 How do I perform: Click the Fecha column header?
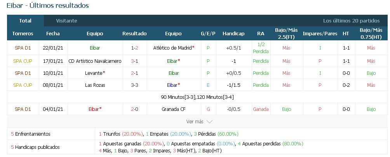tap(53, 33)
